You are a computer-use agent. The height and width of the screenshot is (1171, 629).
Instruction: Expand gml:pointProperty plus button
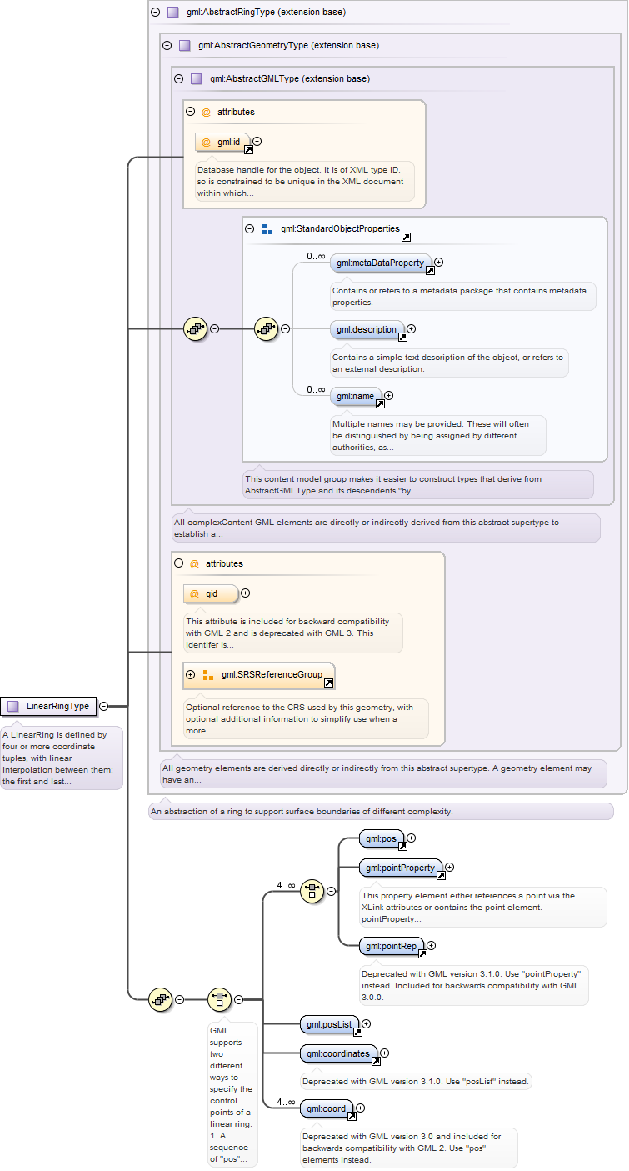[x=450, y=868]
